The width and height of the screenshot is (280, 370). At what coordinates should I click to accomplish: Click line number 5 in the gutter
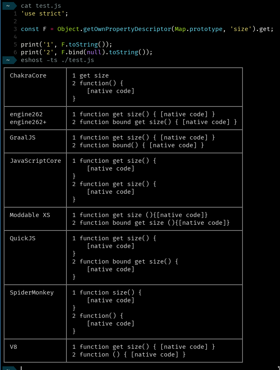coord(15,44)
